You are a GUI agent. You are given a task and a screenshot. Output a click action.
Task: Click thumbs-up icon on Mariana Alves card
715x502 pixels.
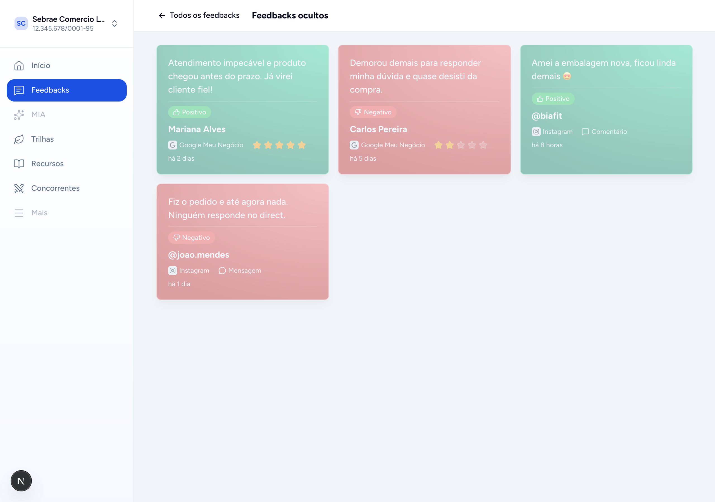click(177, 112)
